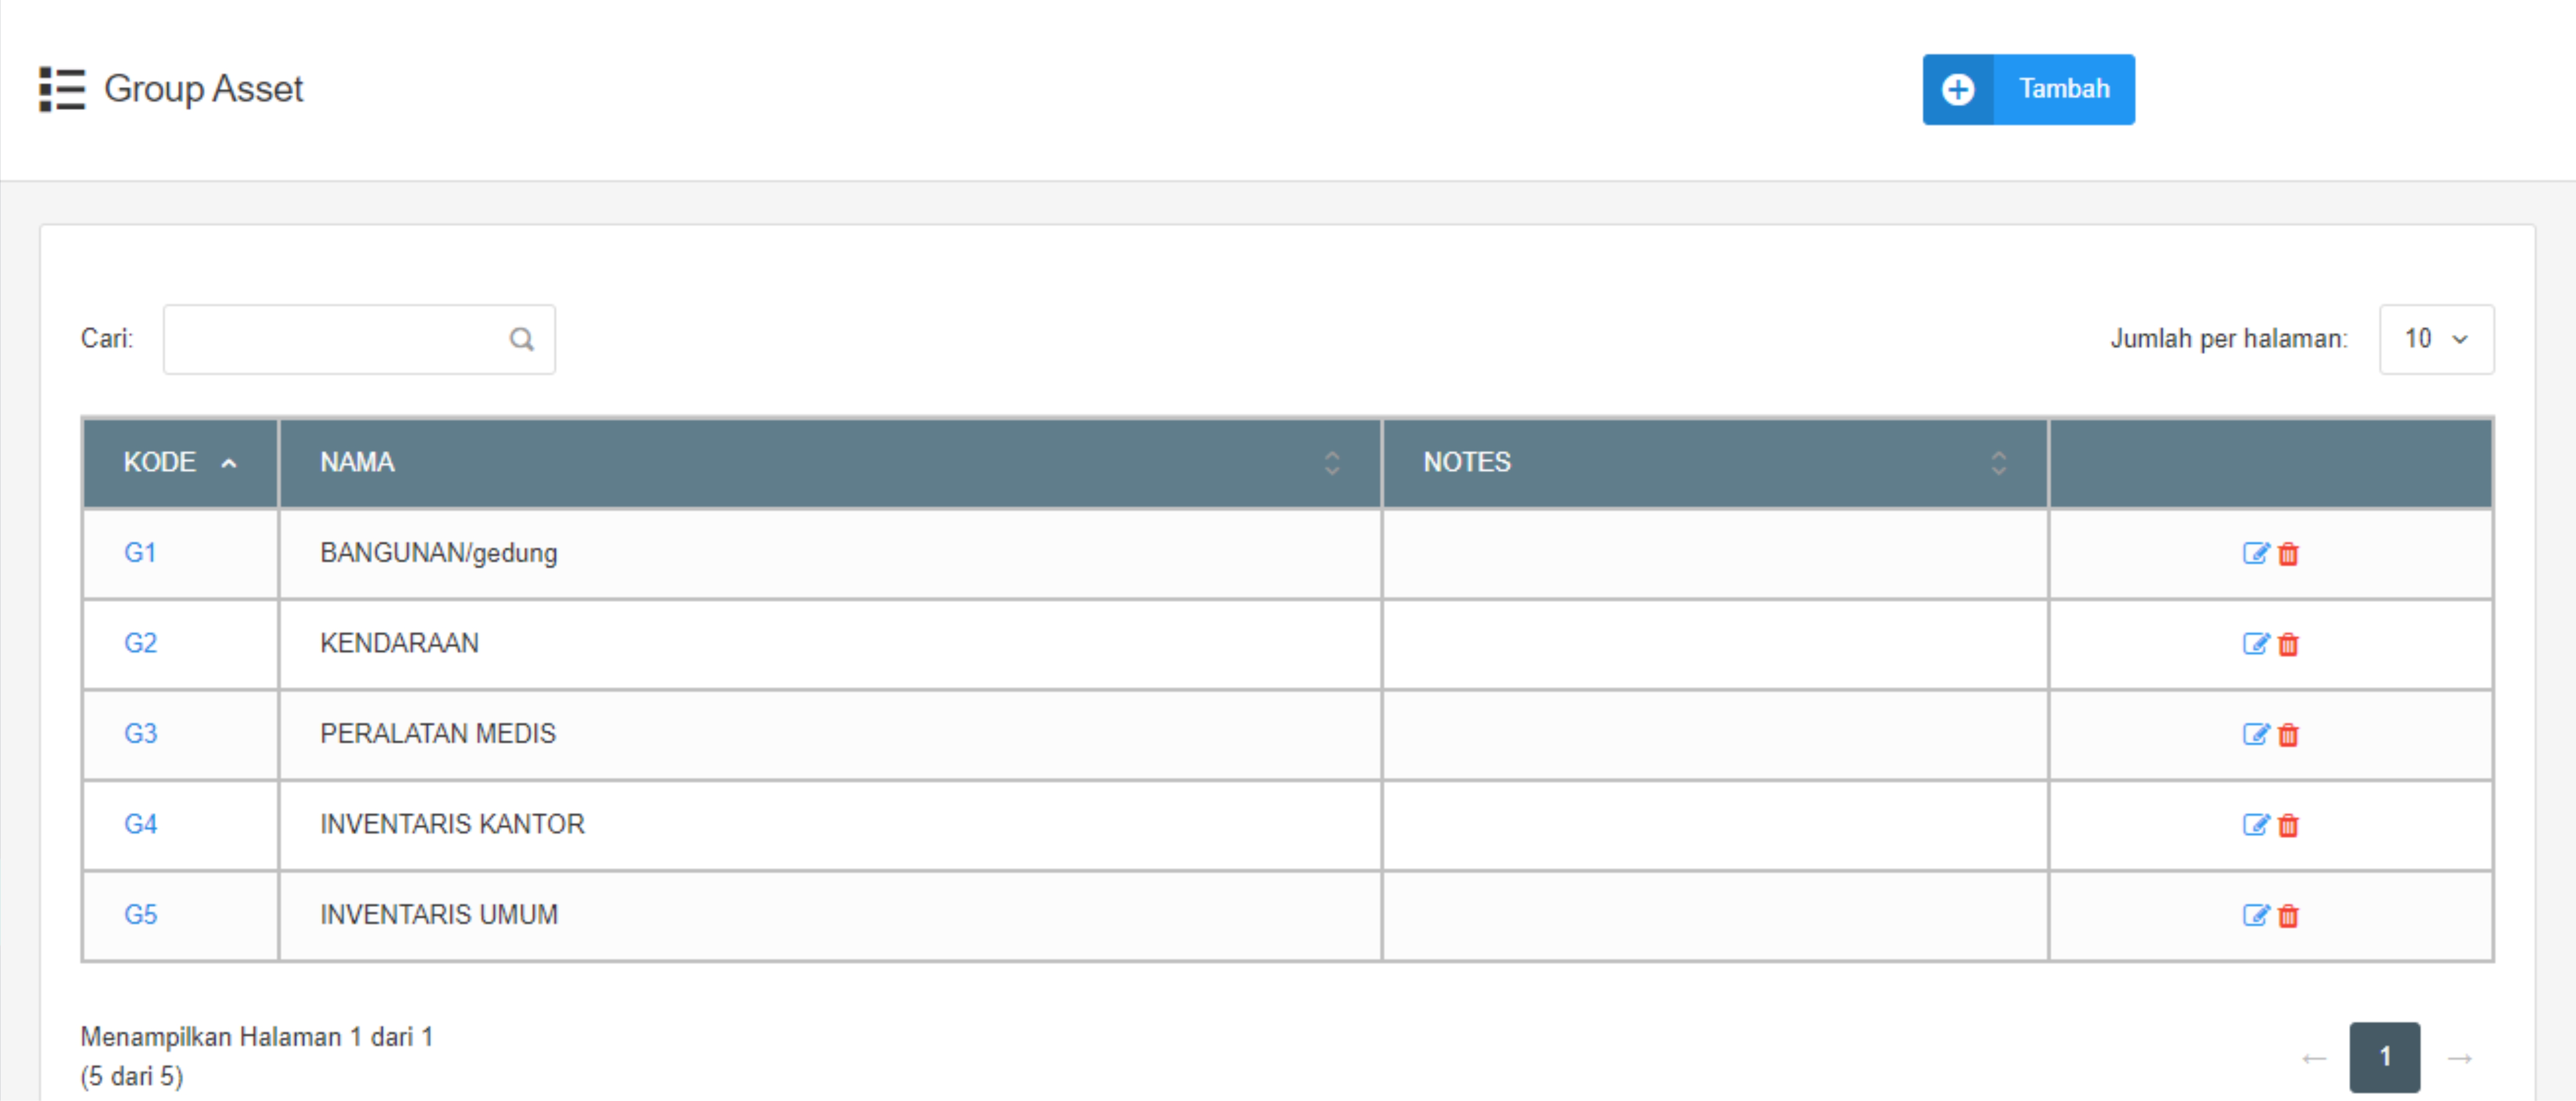Viewport: 2576px width, 1101px height.
Task: Click the next page arrow
Action: (2459, 1057)
